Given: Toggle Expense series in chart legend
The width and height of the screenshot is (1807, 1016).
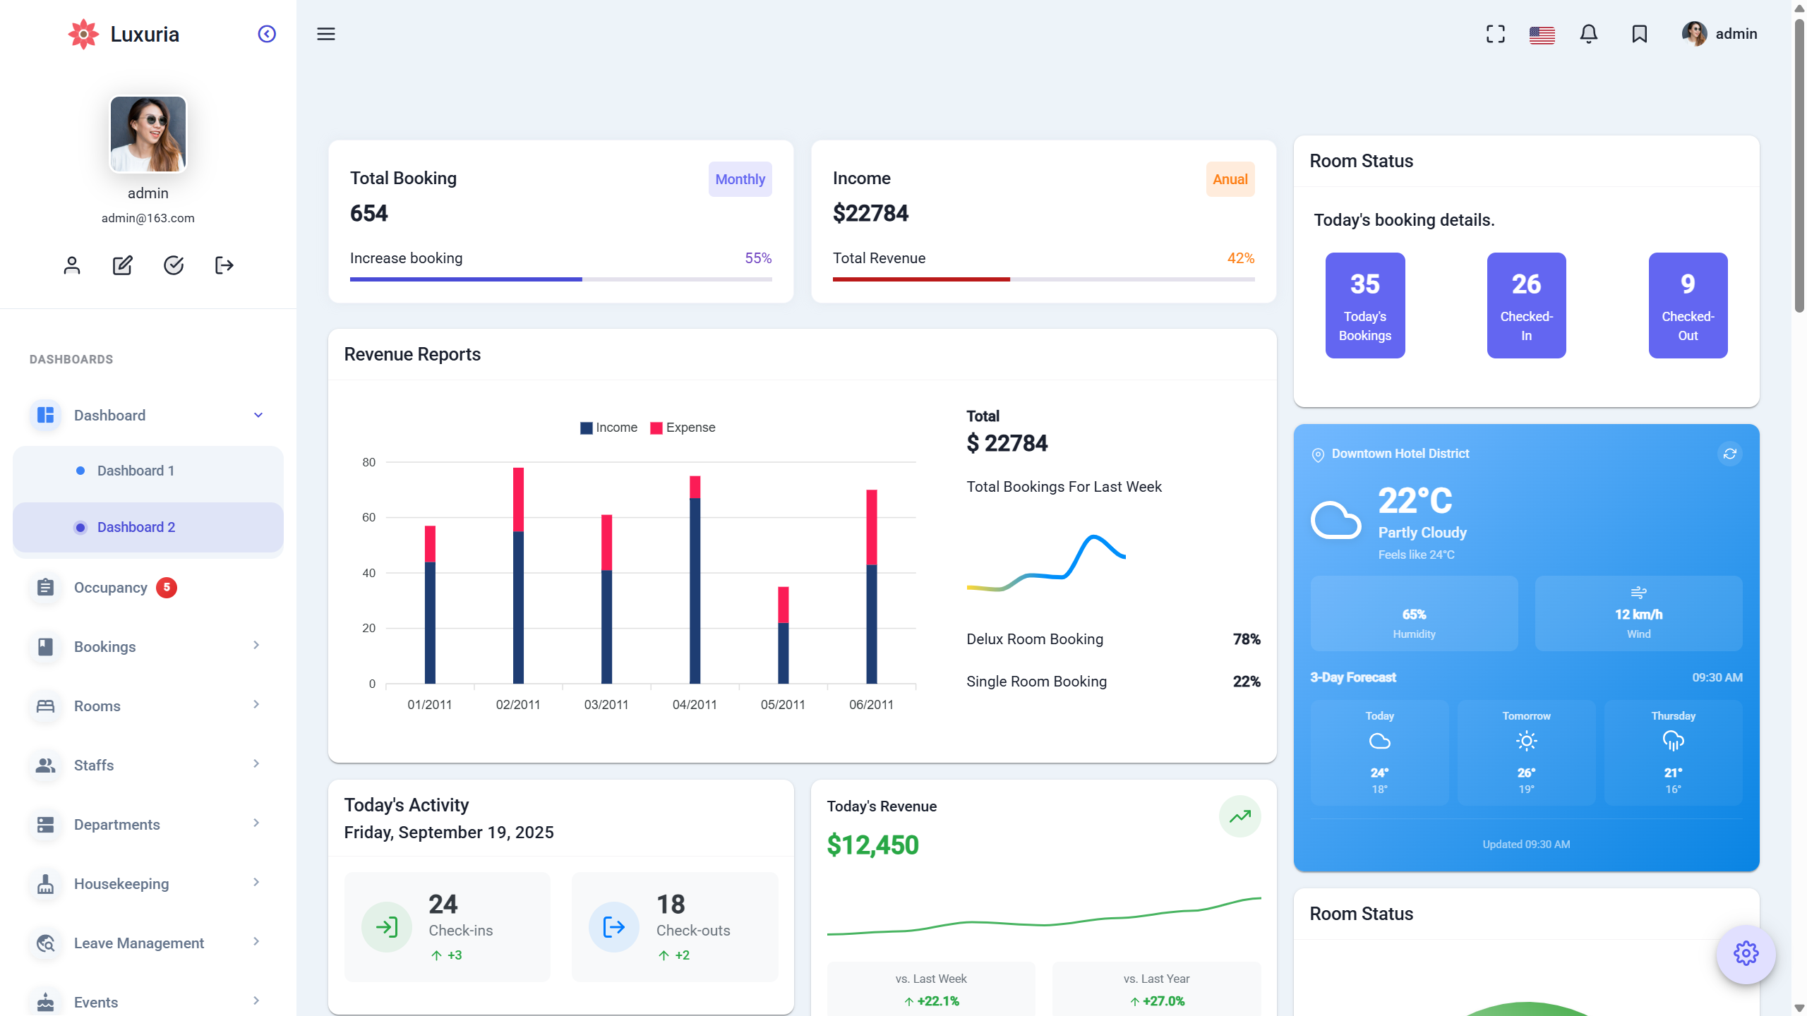Looking at the screenshot, I should click(x=683, y=428).
